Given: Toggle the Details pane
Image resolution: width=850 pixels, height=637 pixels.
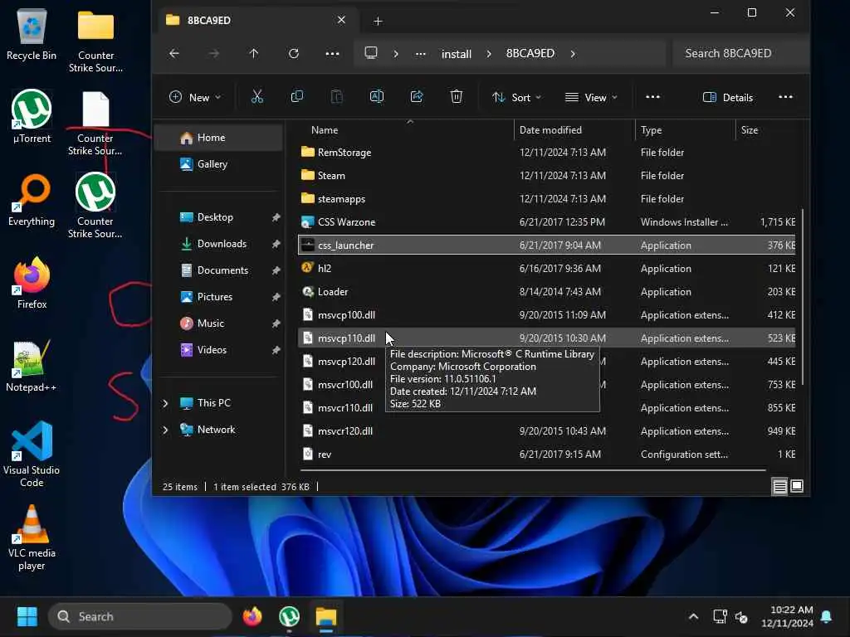Looking at the screenshot, I should [728, 98].
